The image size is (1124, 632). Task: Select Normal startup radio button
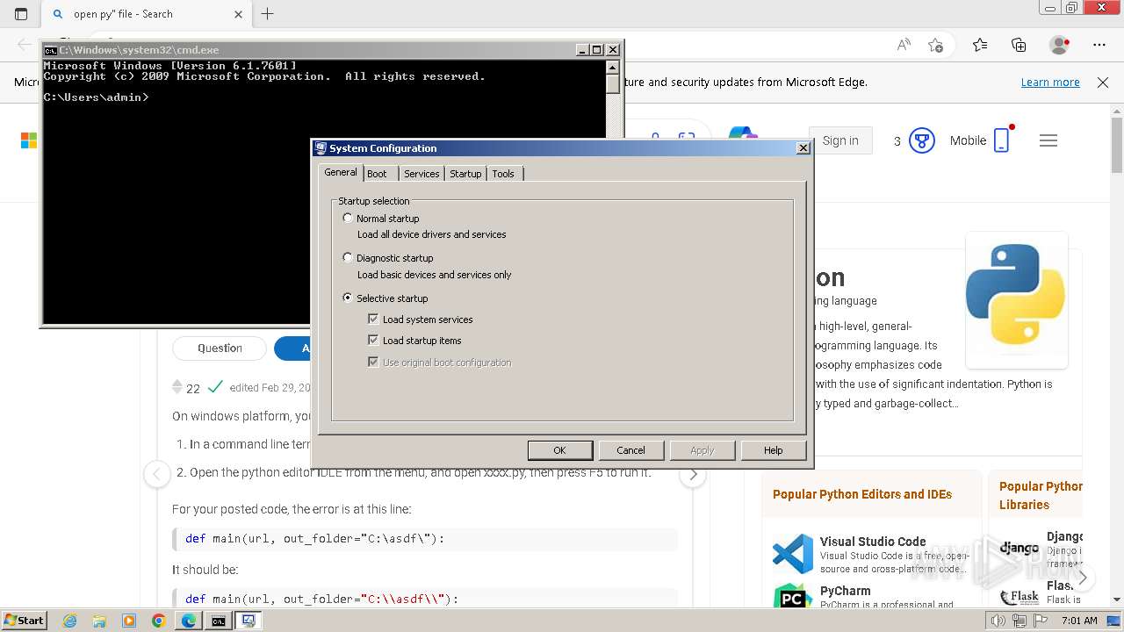348,218
